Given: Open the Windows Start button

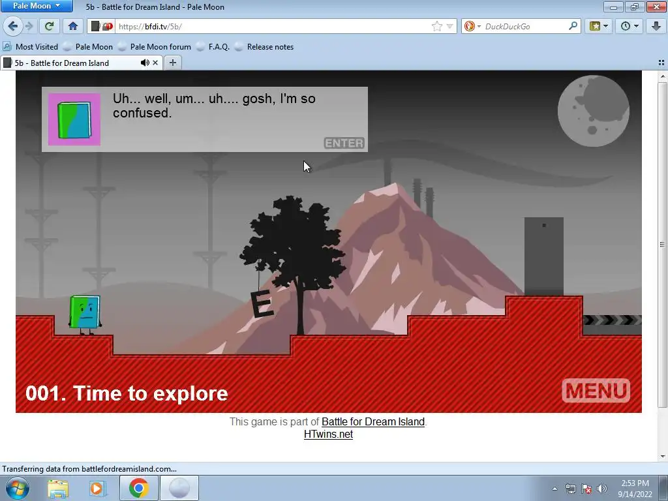Looking at the screenshot, I should click(x=17, y=488).
